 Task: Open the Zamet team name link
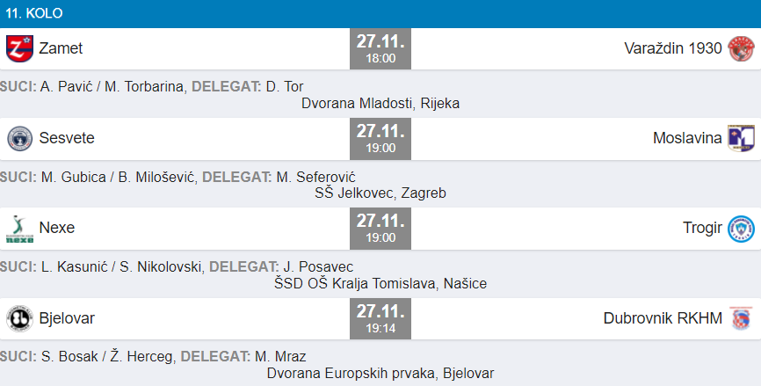[61, 48]
